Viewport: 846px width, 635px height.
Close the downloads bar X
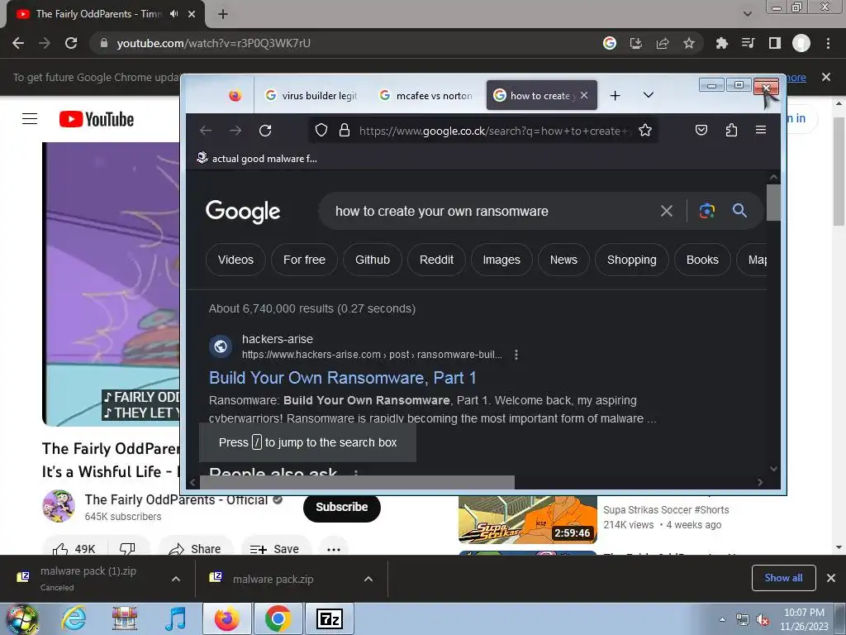click(831, 578)
